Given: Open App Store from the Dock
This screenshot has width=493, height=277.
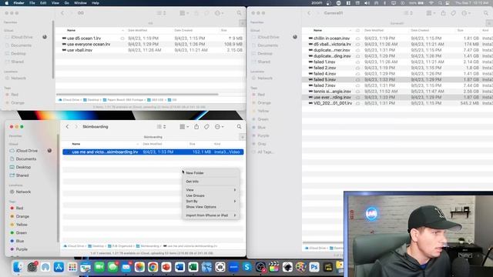Looking at the screenshot, I should (x=59, y=267).
